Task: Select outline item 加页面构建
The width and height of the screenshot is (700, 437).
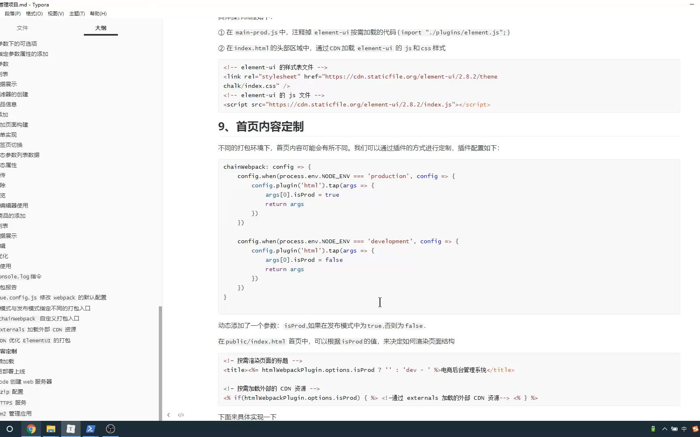Action: coord(14,125)
